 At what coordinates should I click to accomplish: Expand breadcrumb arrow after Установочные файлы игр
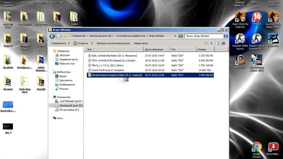(147, 36)
